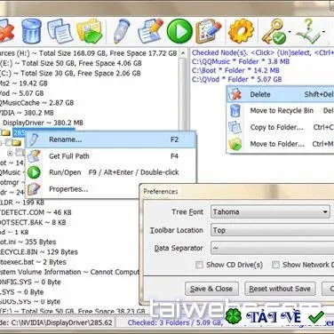Click the Reset without Save button
This screenshot has height=334, width=334.
pyautogui.click(x=280, y=289)
